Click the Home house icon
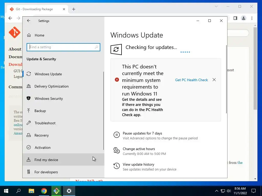Viewport: 262px width, 196px height. [x=29, y=35]
